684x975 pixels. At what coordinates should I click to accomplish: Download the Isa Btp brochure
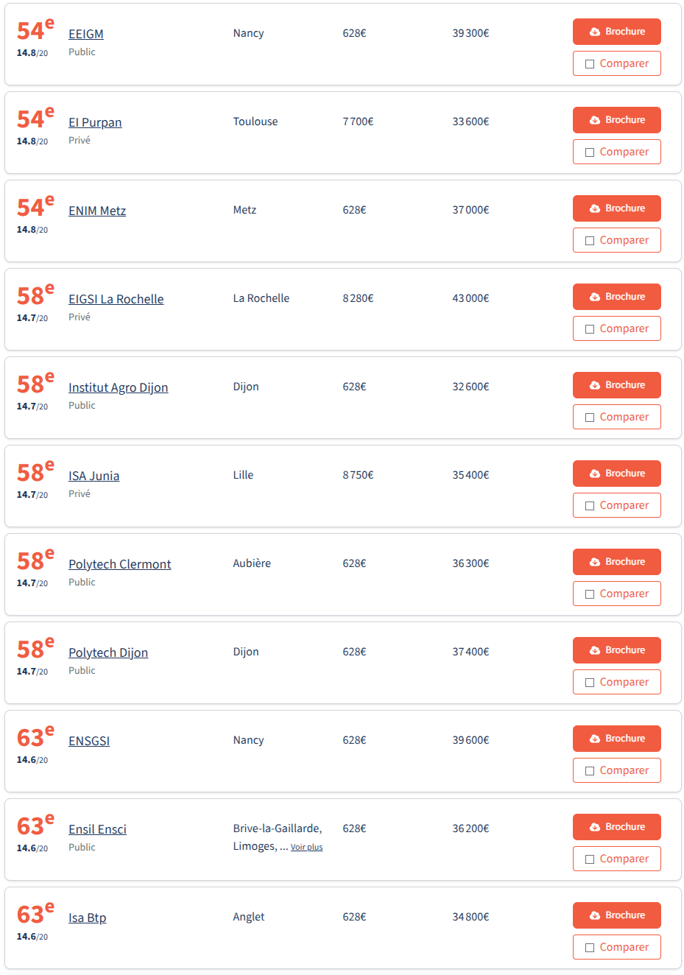pyautogui.click(x=617, y=915)
